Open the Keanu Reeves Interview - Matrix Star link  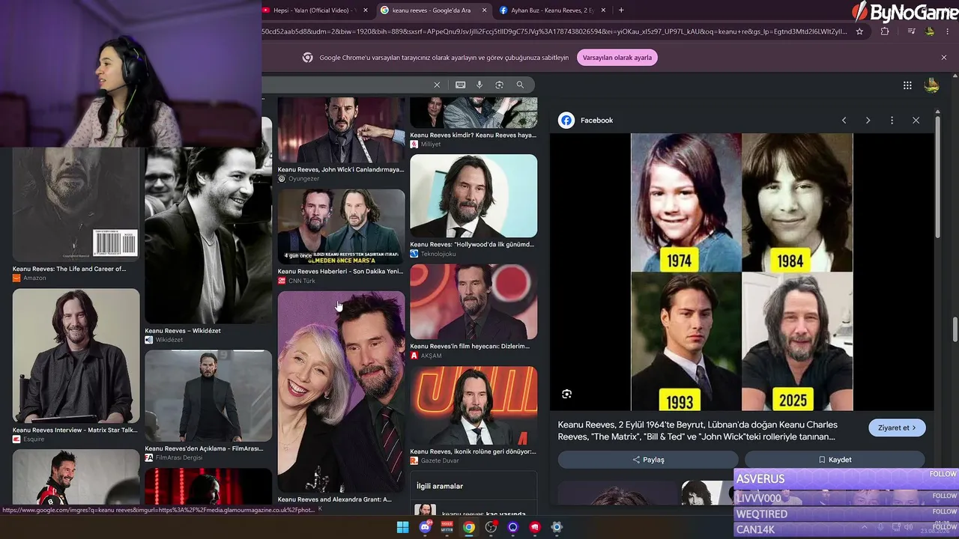[75, 430]
